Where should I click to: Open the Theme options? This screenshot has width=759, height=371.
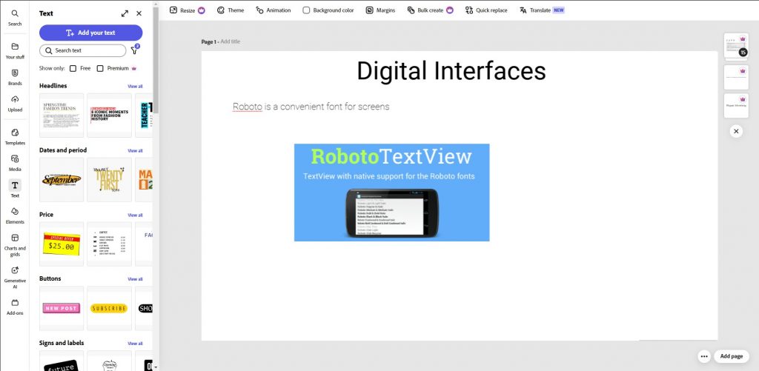(231, 10)
